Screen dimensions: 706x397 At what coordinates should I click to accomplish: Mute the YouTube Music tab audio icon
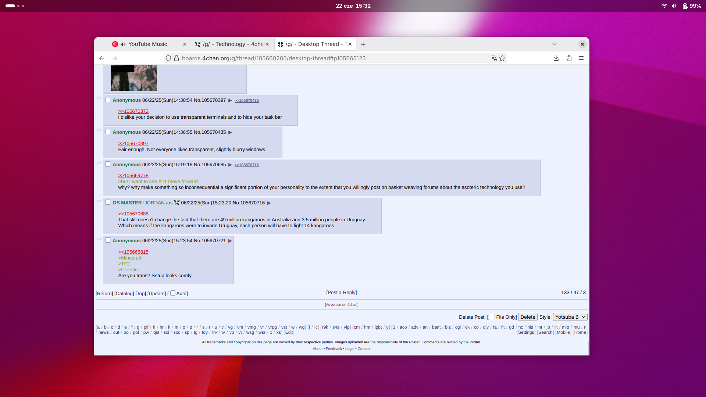pos(123,44)
